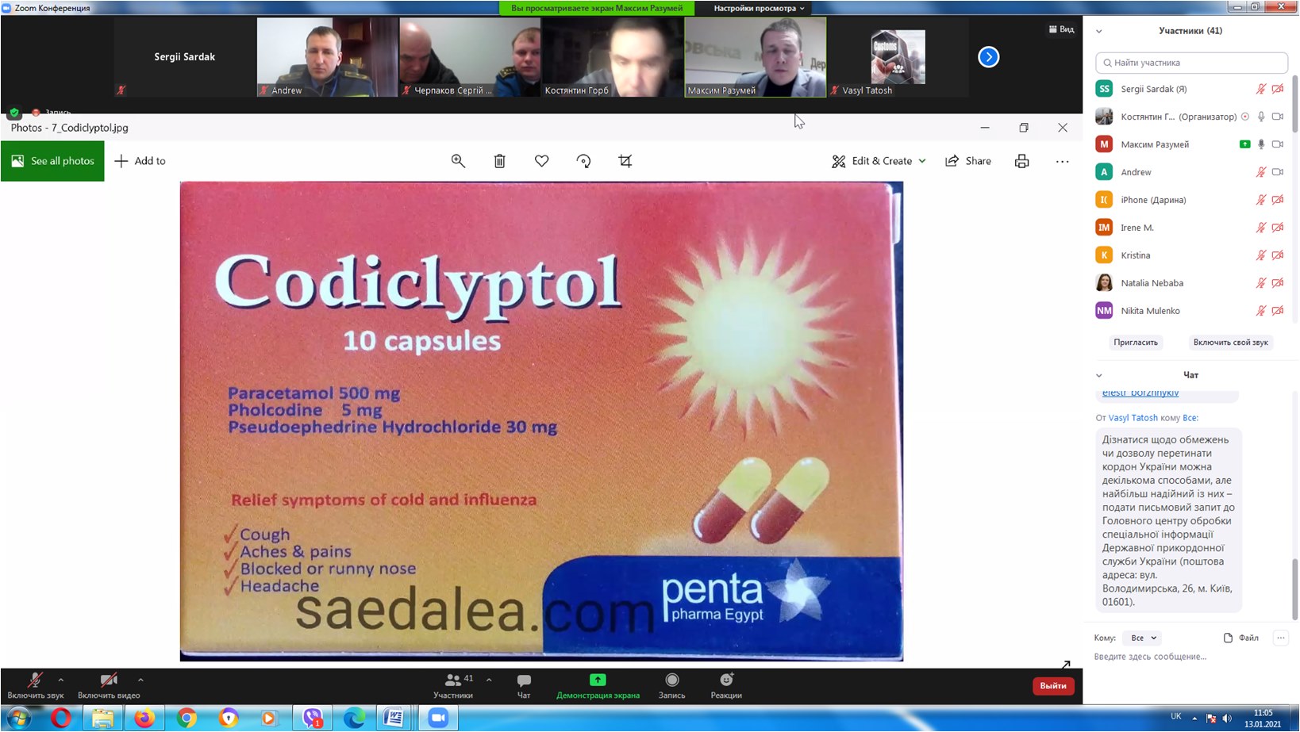The width and height of the screenshot is (1300, 732).
Task: Open Google Chrome from taskbar
Action: click(187, 719)
